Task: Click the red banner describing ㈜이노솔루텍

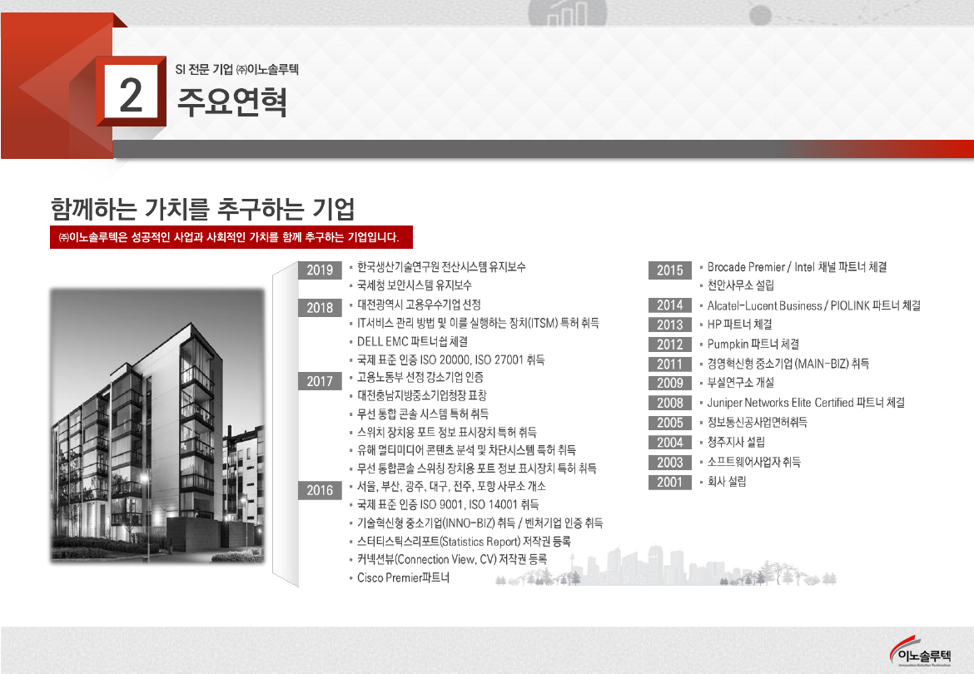Action: coord(231,237)
